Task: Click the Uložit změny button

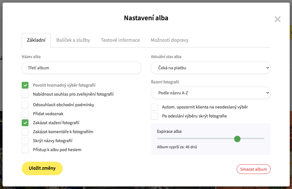Action: 42,168
